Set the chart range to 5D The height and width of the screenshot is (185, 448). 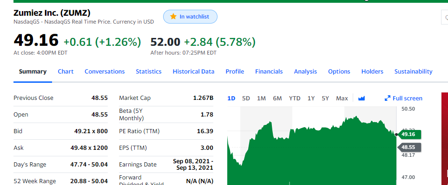(x=246, y=98)
